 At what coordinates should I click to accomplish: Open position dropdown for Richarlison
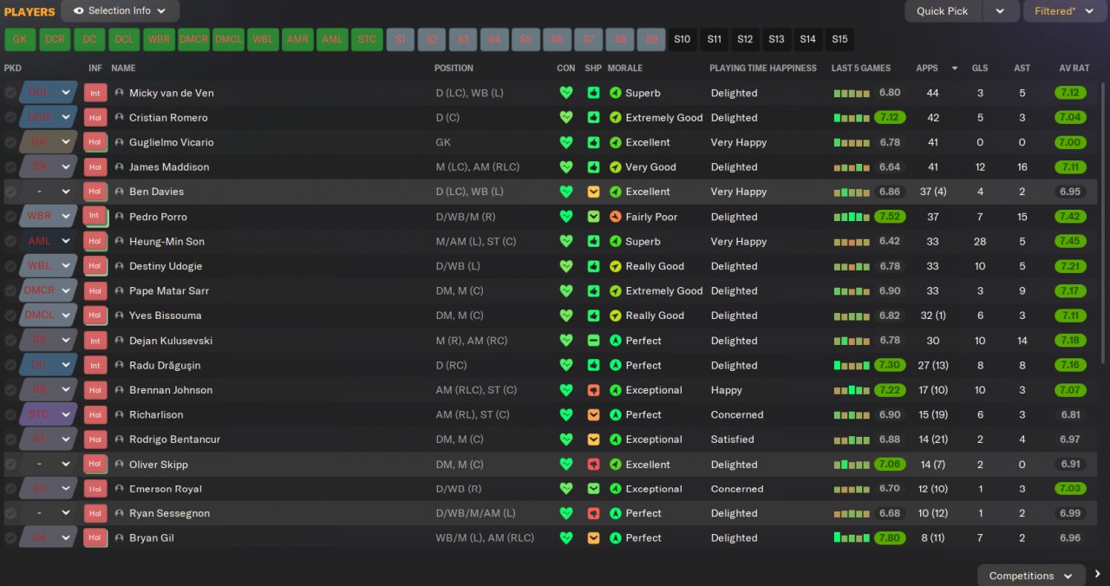coord(66,414)
